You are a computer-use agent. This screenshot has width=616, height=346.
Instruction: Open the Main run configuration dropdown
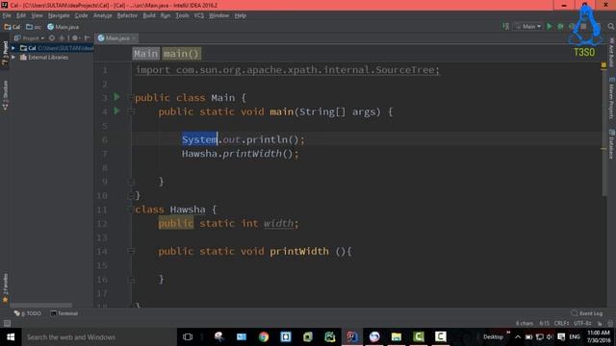[528, 26]
